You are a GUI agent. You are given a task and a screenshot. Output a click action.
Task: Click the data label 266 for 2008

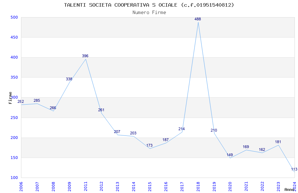53,108
